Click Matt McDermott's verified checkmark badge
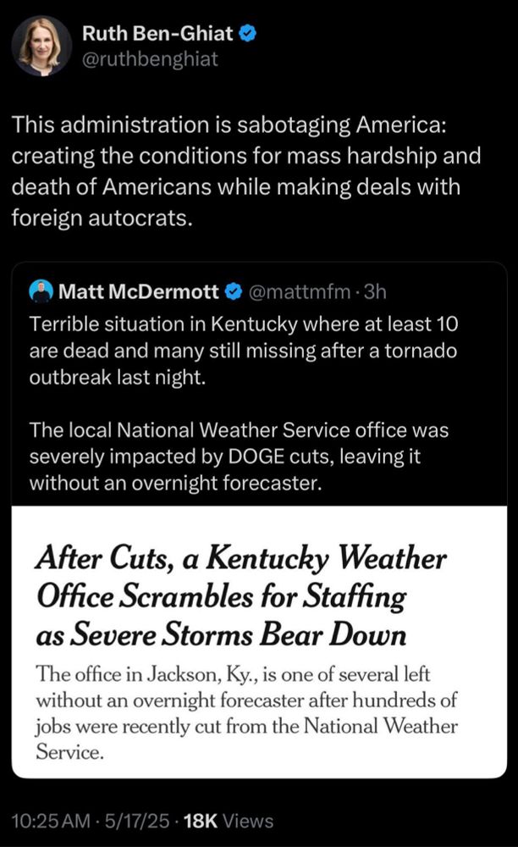518x847 pixels. (233, 292)
